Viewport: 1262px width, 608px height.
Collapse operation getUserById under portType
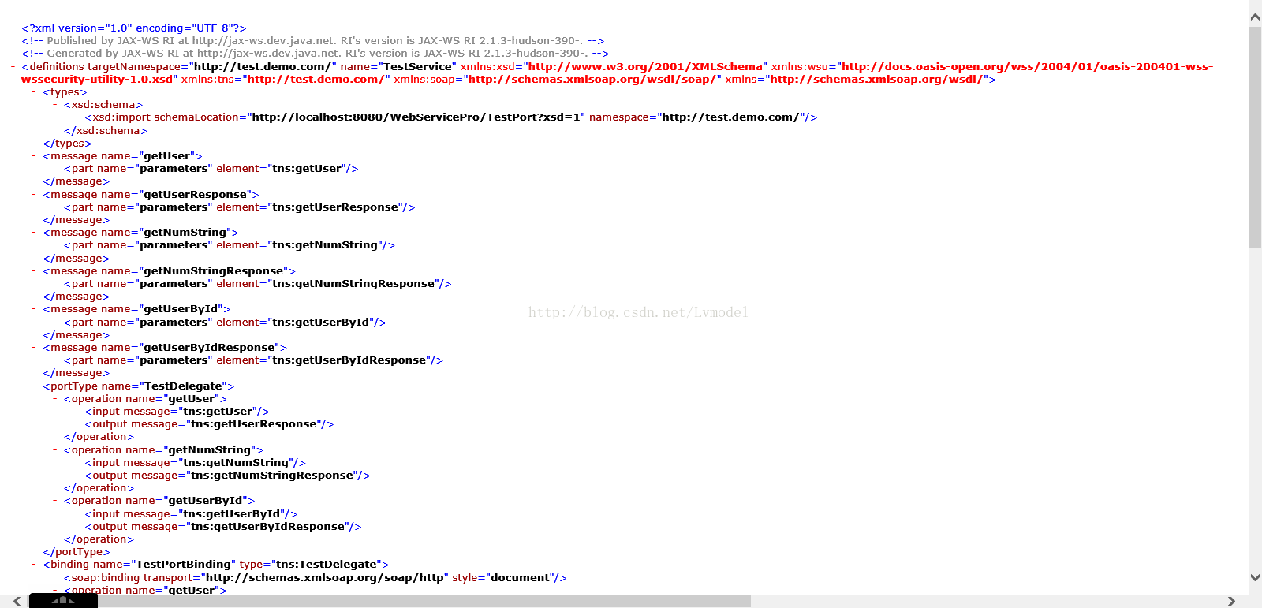[55, 501]
